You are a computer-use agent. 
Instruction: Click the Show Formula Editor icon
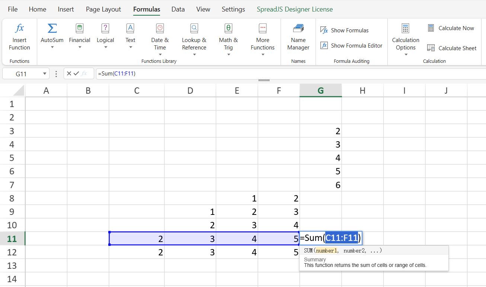tap(324, 45)
